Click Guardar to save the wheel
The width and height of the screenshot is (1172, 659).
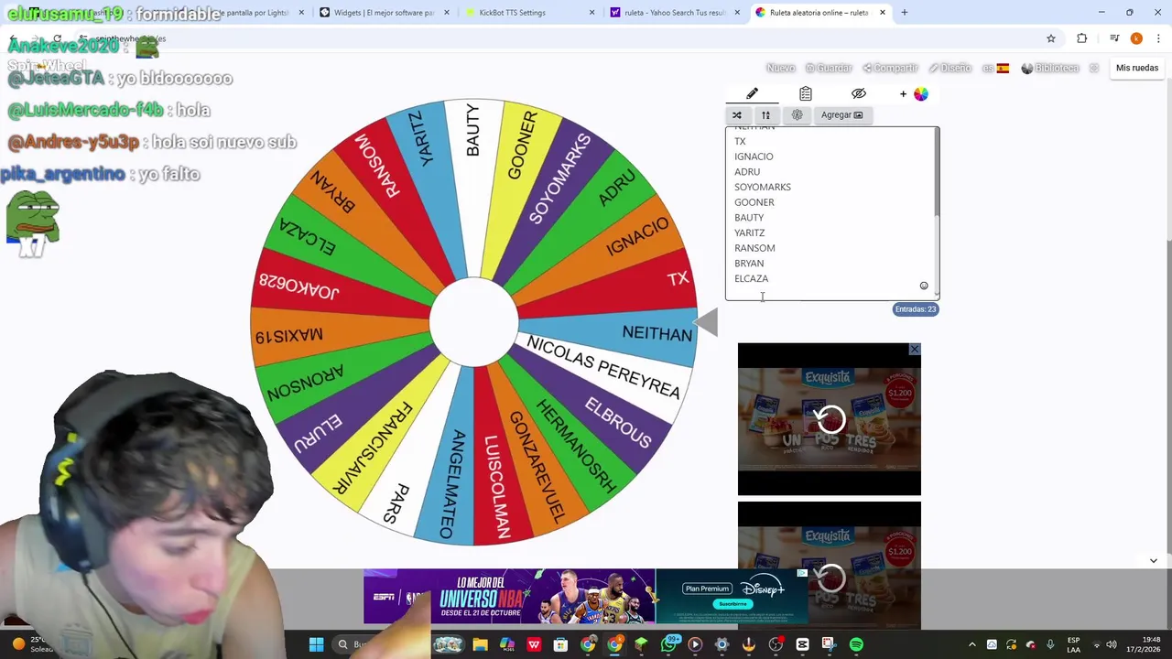click(x=829, y=68)
